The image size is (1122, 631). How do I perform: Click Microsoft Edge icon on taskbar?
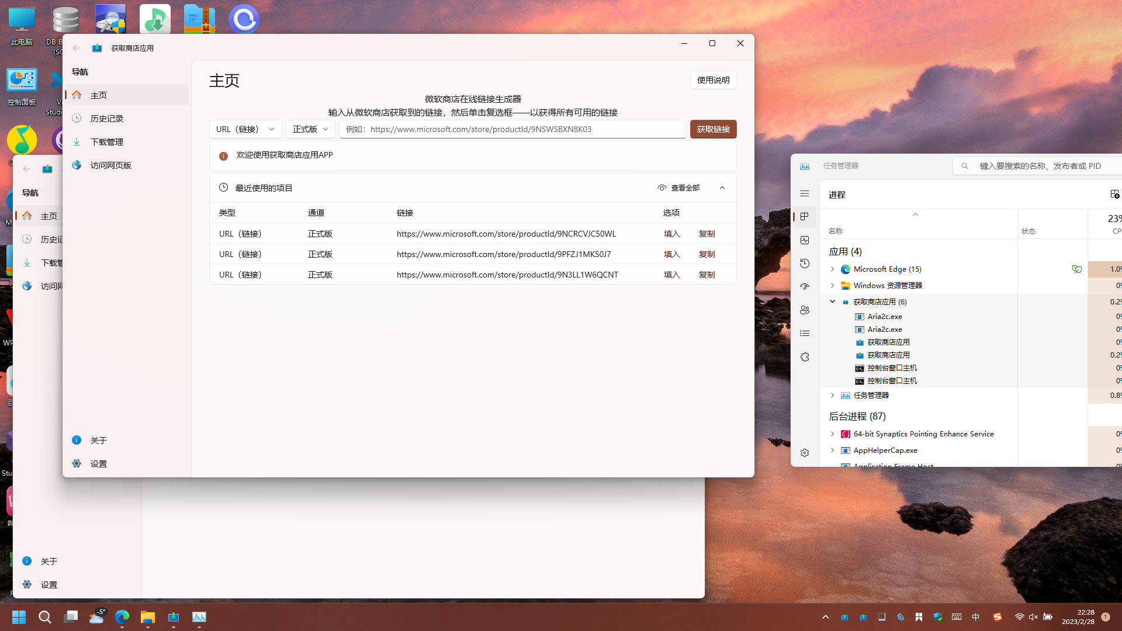click(x=122, y=617)
